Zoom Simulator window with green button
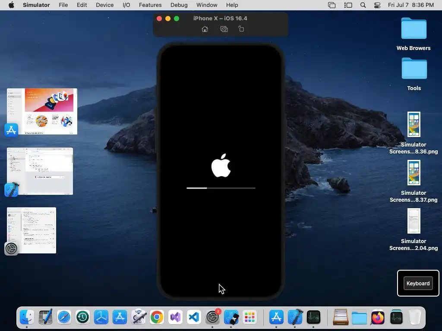The height and width of the screenshot is (331, 442). (177, 19)
